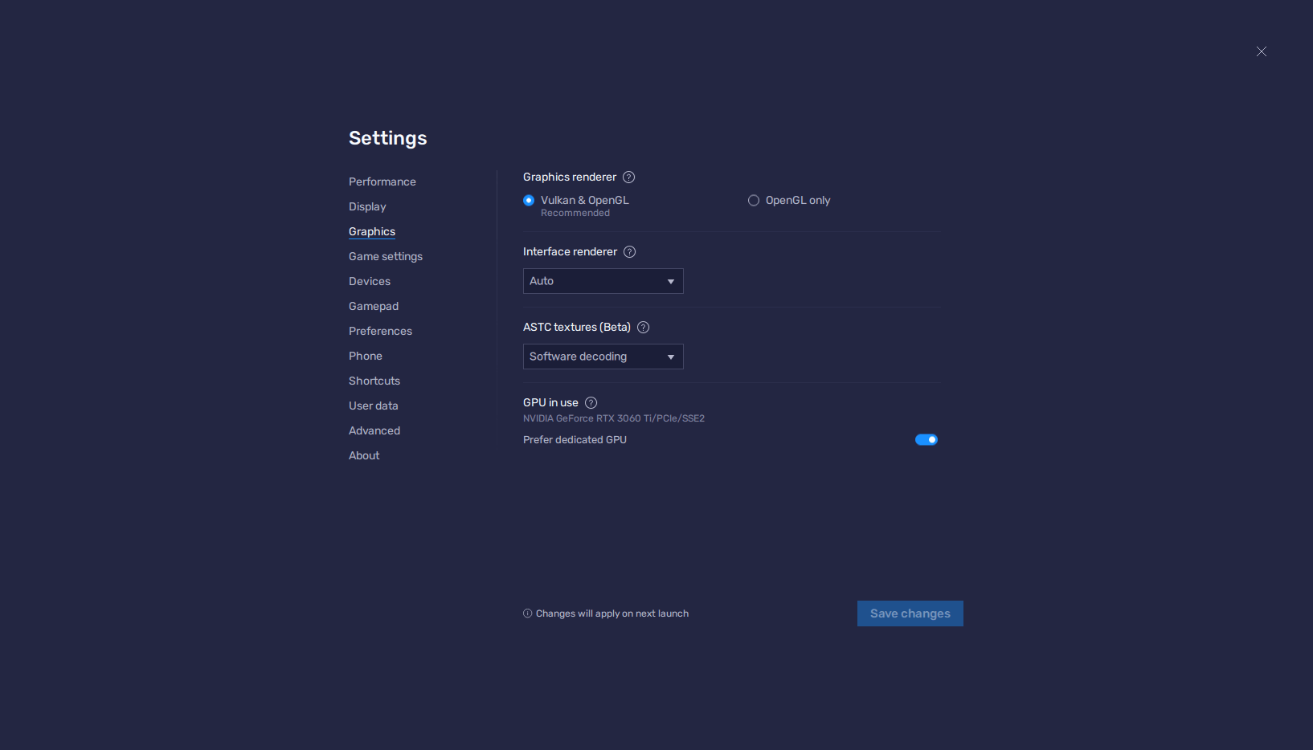The height and width of the screenshot is (750, 1313).
Task: Open Devices settings
Action: coord(370,282)
